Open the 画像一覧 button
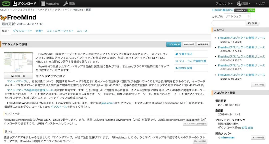 pyautogui.click(x=18, y=76)
